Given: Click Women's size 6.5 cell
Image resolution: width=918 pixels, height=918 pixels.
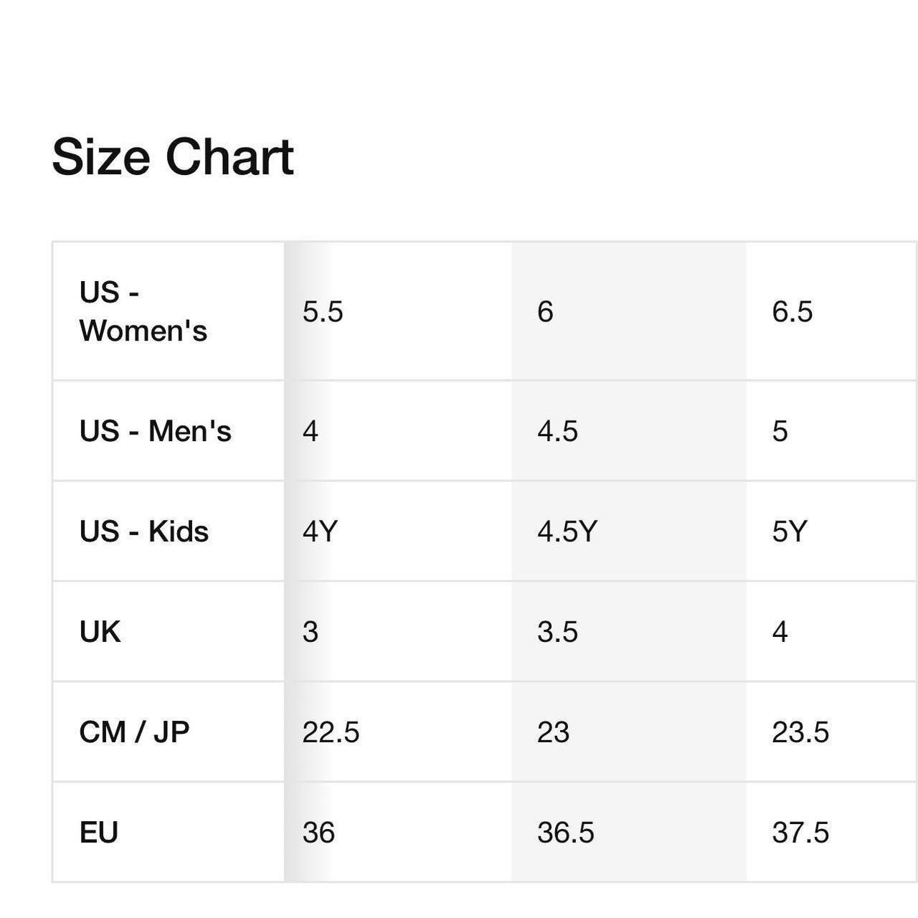Looking at the screenshot, I should click(832, 311).
